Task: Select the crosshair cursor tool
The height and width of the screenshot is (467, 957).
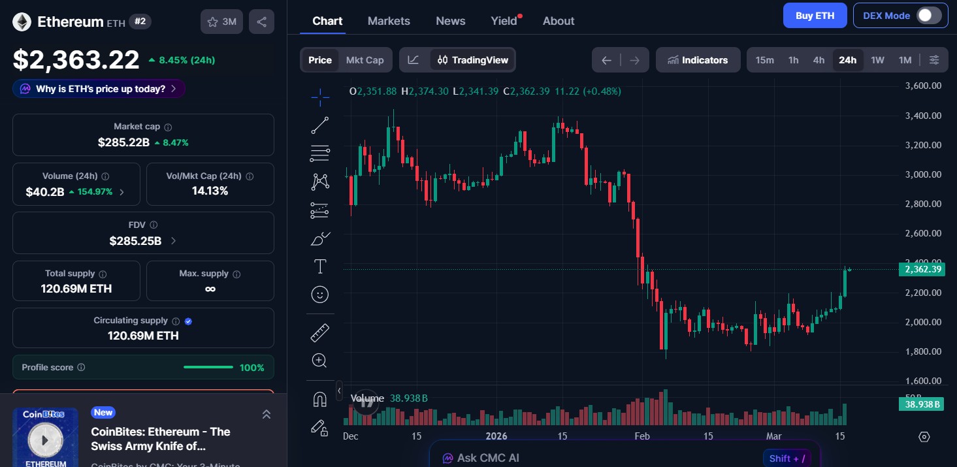Action: pyautogui.click(x=320, y=97)
